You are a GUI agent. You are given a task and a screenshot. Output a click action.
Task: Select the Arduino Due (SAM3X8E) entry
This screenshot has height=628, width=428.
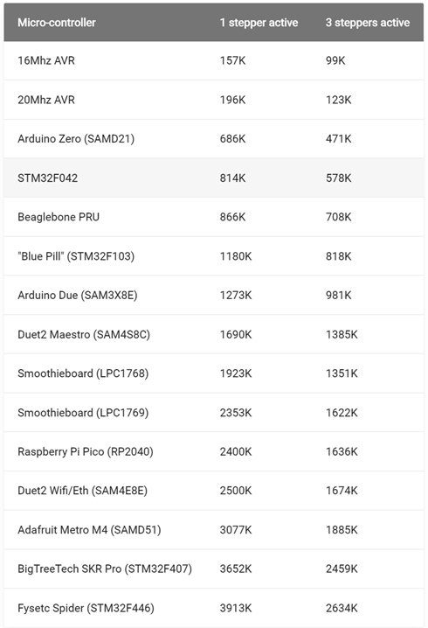tap(77, 295)
